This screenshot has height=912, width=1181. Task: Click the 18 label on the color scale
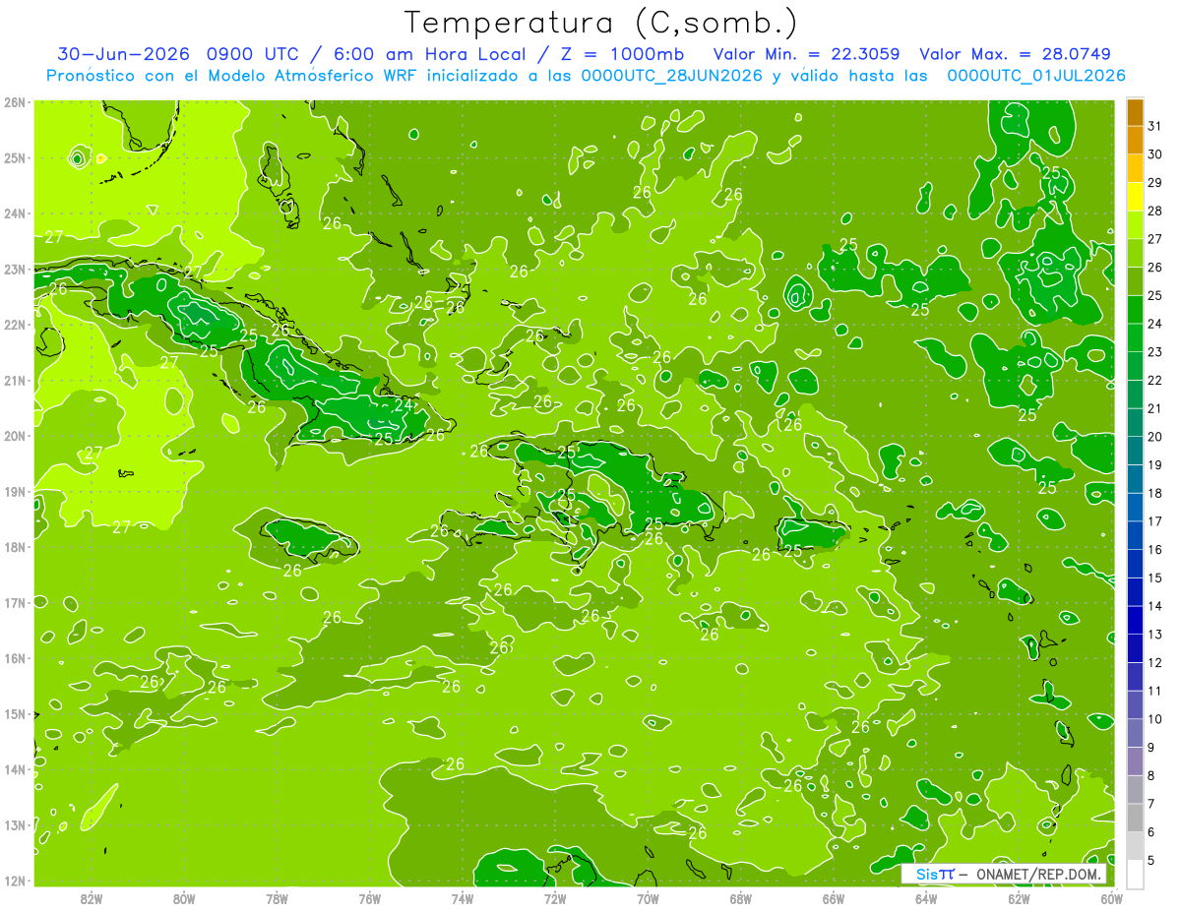(x=1154, y=493)
